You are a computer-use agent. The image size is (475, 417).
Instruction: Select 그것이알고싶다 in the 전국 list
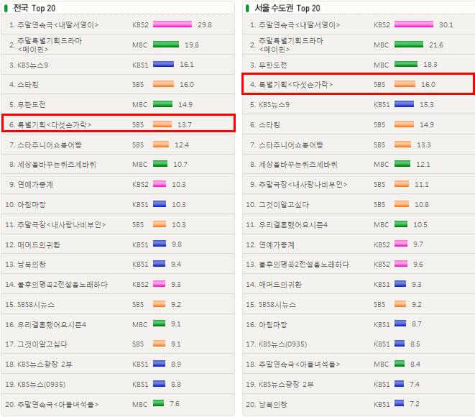(42, 344)
